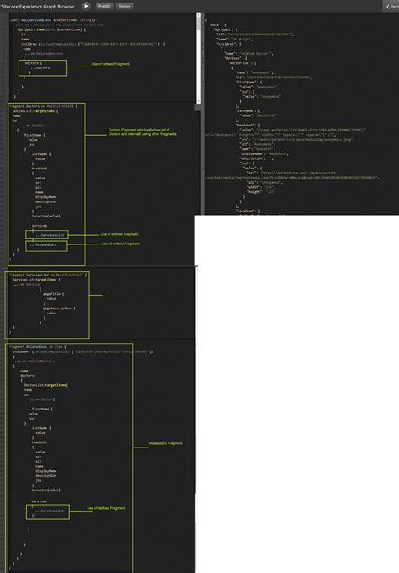Click the fragment ServicesList on MultilistField line
The height and width of the screenshot is (573, 399).
tap(48, 275)
